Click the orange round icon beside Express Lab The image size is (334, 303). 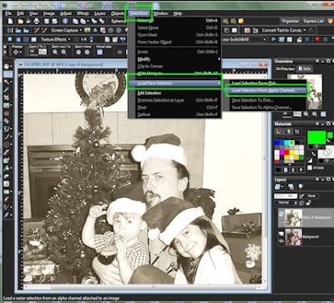331,21
